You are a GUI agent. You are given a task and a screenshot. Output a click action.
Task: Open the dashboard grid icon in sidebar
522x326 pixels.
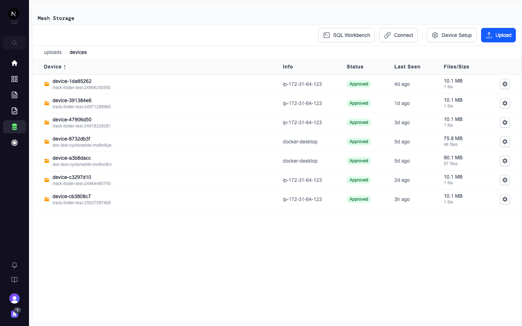pyautogui.click(x=14, y=79)
